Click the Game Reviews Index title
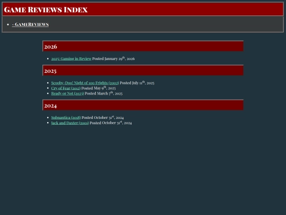286x215 pixels. click(x=46, y=10)
